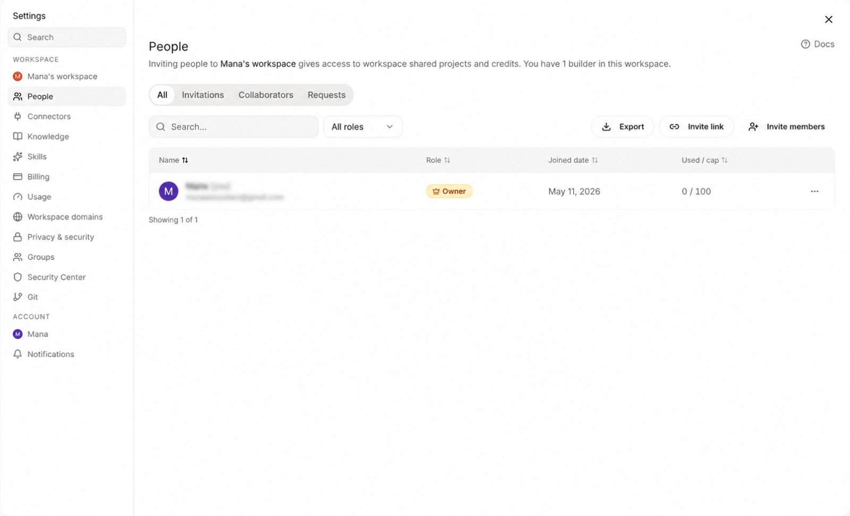Open the Git settings

(67, 297)
